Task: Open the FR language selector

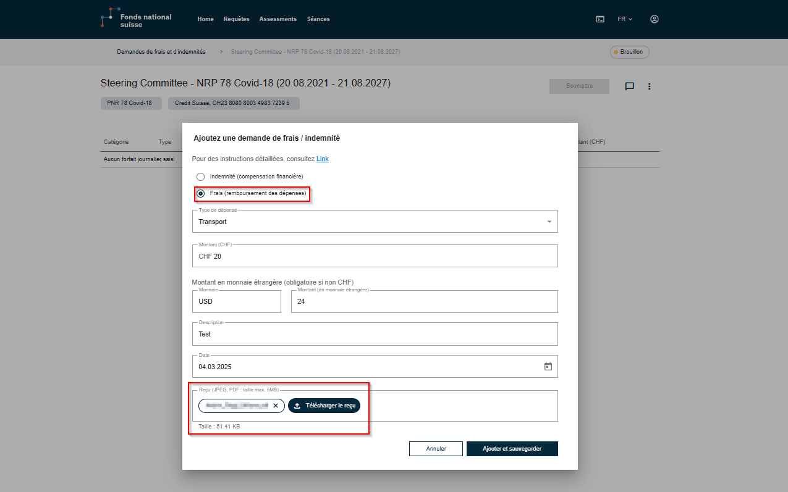Action: tap(625, 19)
